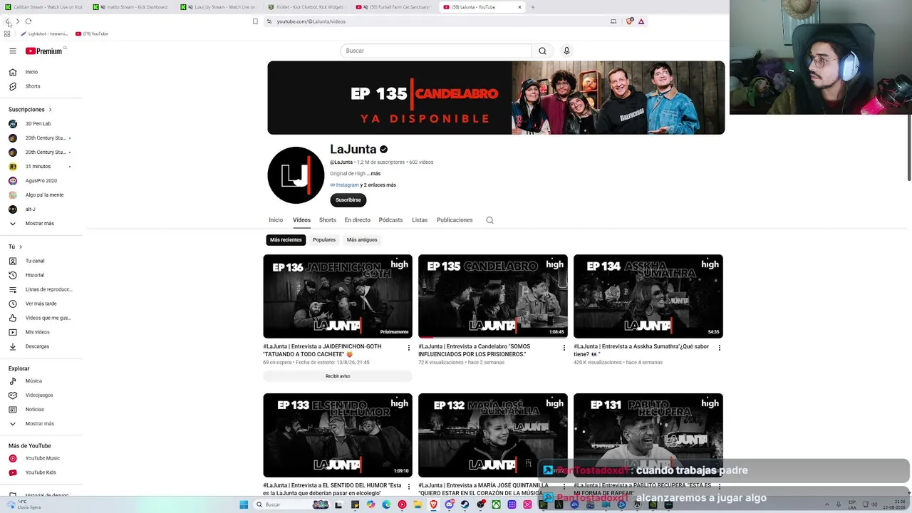Open options for EP 136 JAIDEFINICHON-GOTH video

(x=409, y=348)
